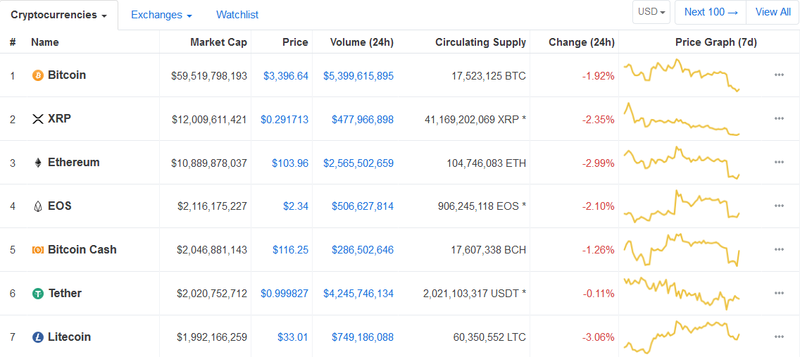Open the Litecoin name link
The width and height of the screenshot is (800, 357).
tap(70, 337)
